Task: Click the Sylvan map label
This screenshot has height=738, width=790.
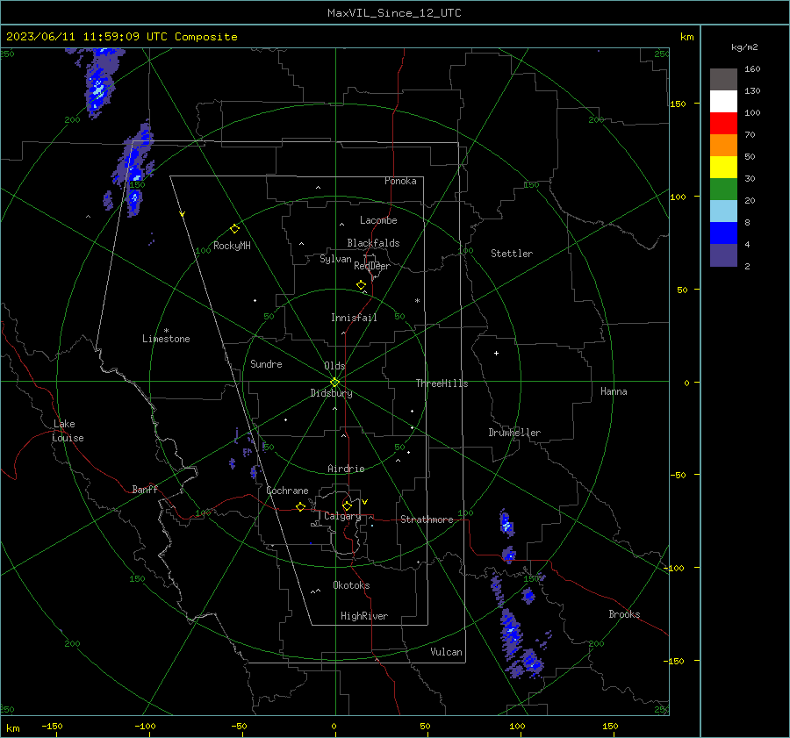Action: pos(335,259)
